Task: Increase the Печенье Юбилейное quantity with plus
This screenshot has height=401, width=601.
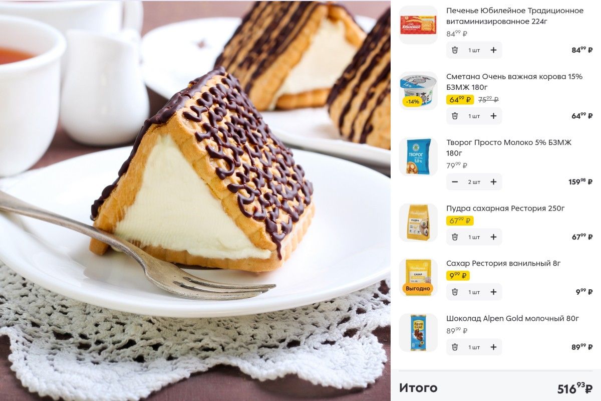Action: [493, 50]
